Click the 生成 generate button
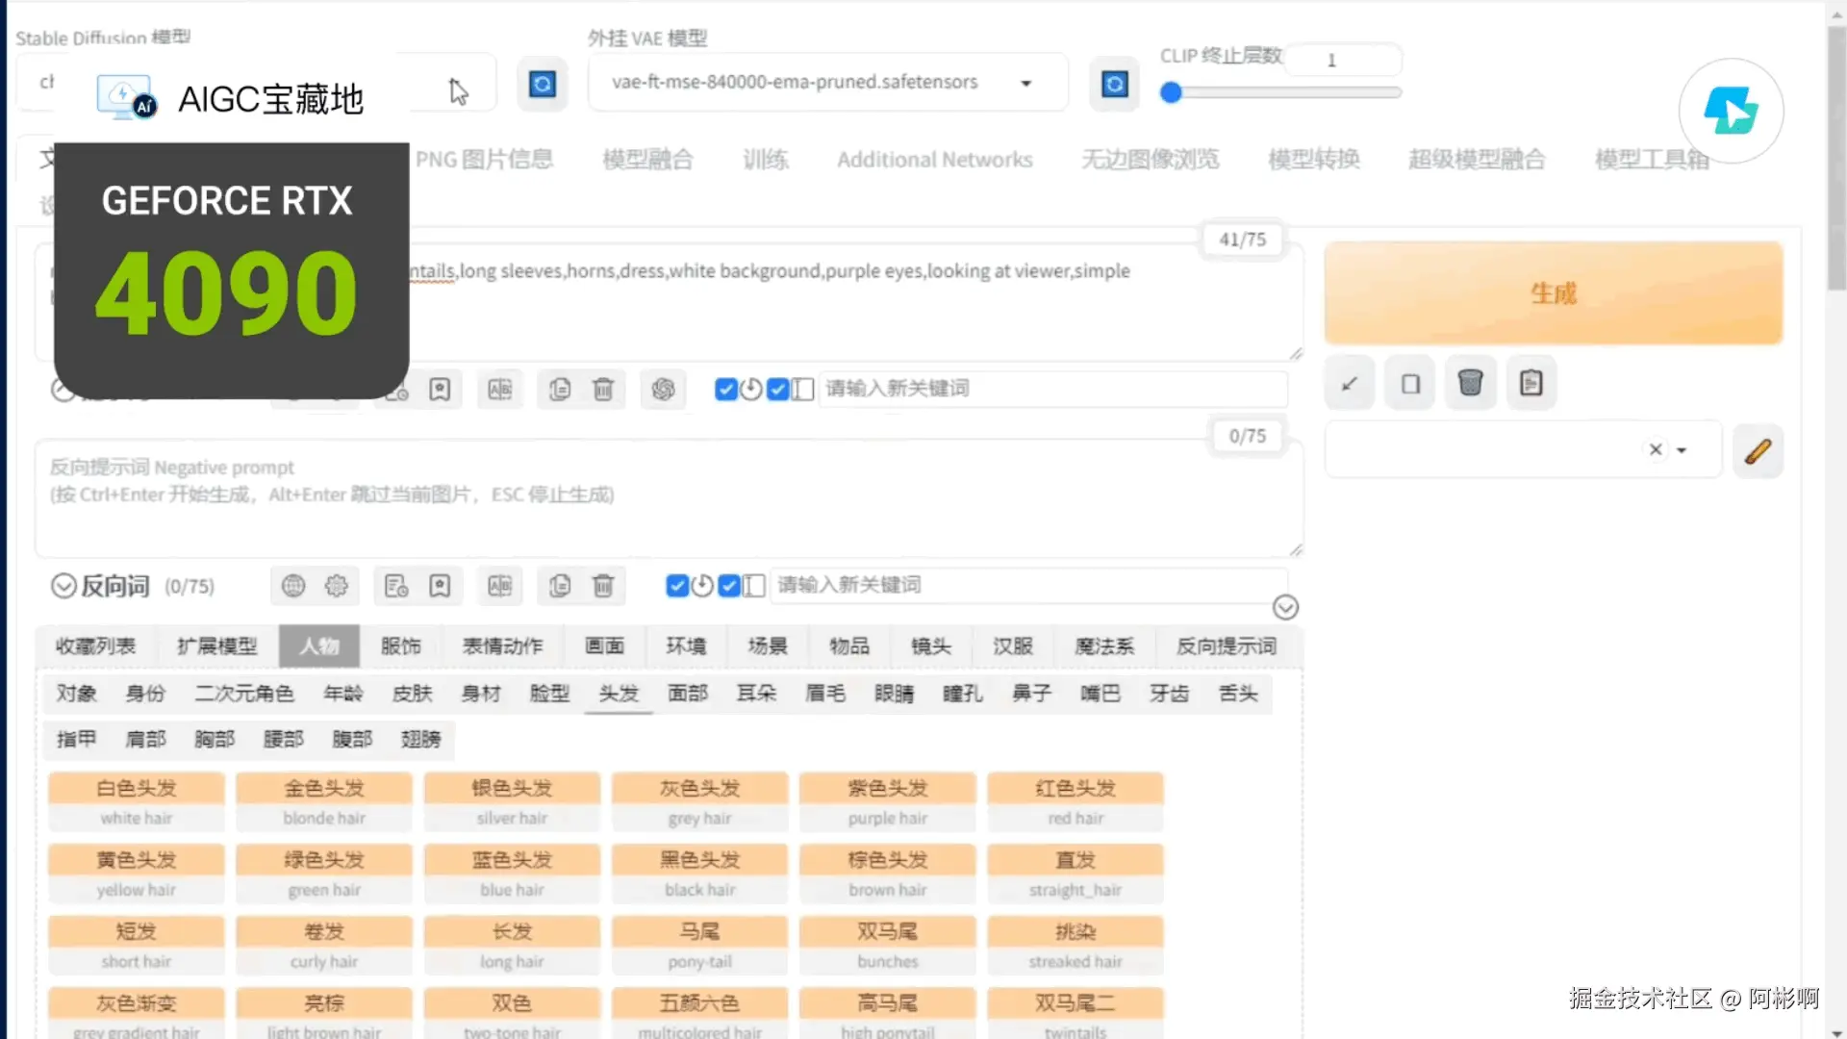This screenshot has height=1039, width=1847. (1553, 293)
